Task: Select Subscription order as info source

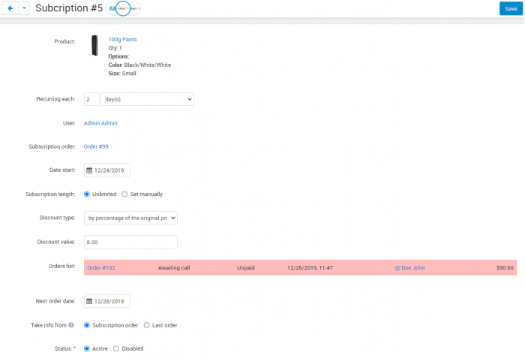Action: point(87,325)
